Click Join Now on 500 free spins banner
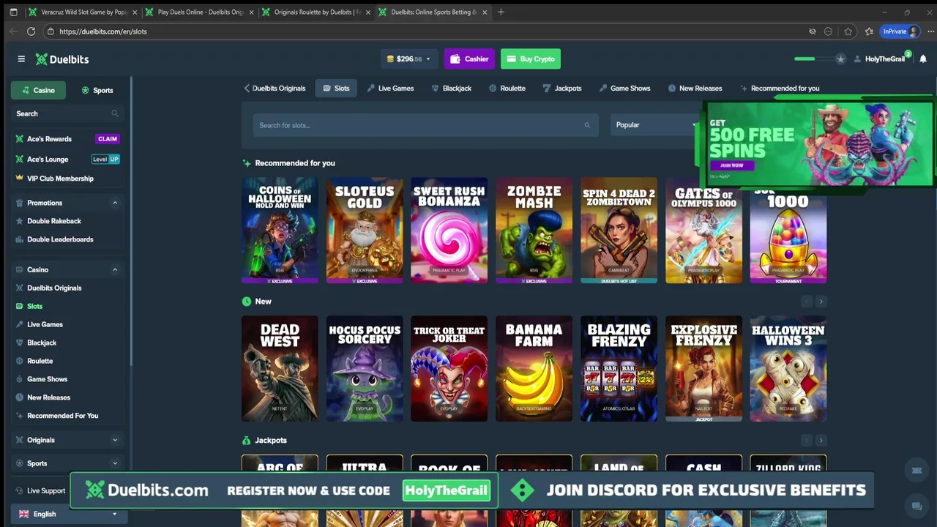 [731, 165]
